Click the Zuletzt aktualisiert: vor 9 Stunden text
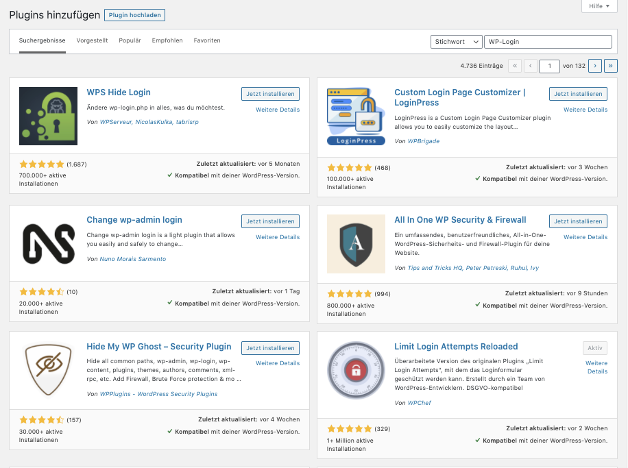This screenshot has height=468, width=628. [x=556, y=293]
